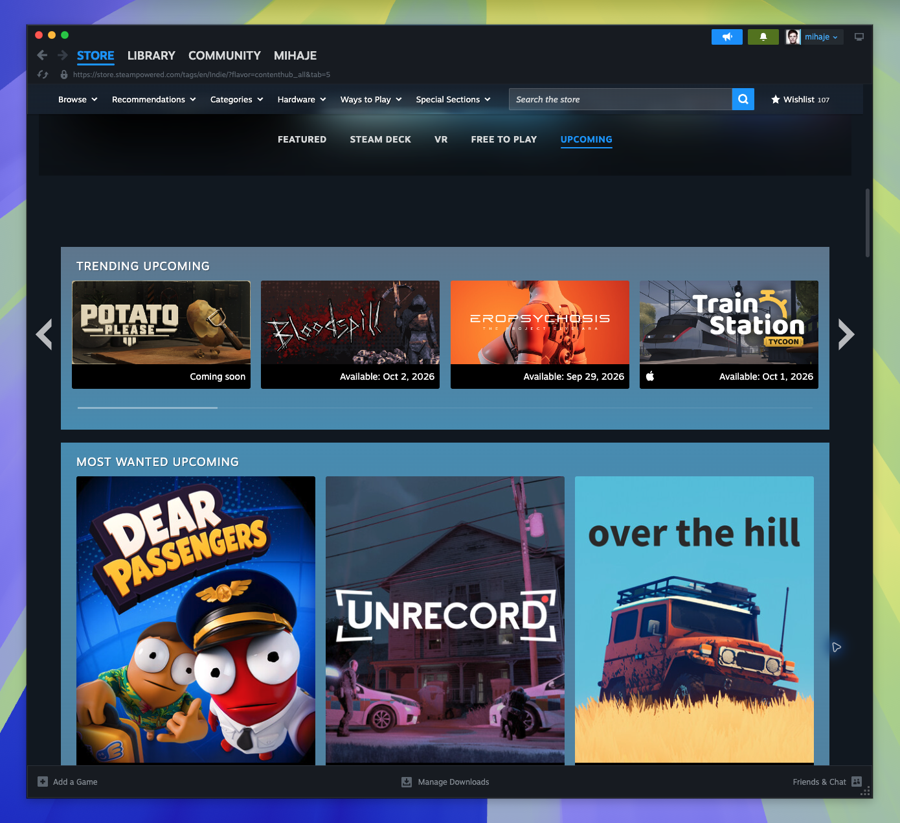Click the Manage Downloads icon

407,782
